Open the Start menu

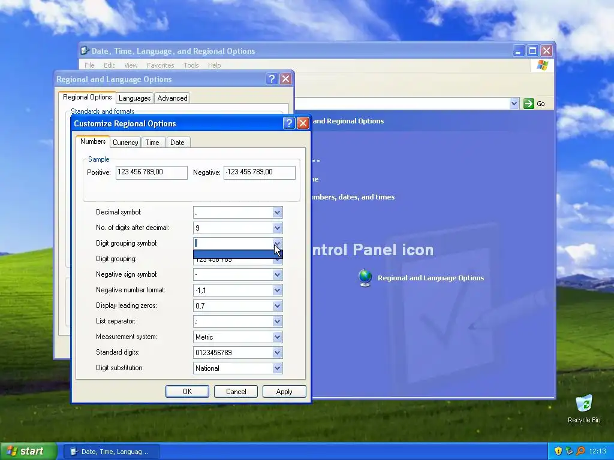28,452
